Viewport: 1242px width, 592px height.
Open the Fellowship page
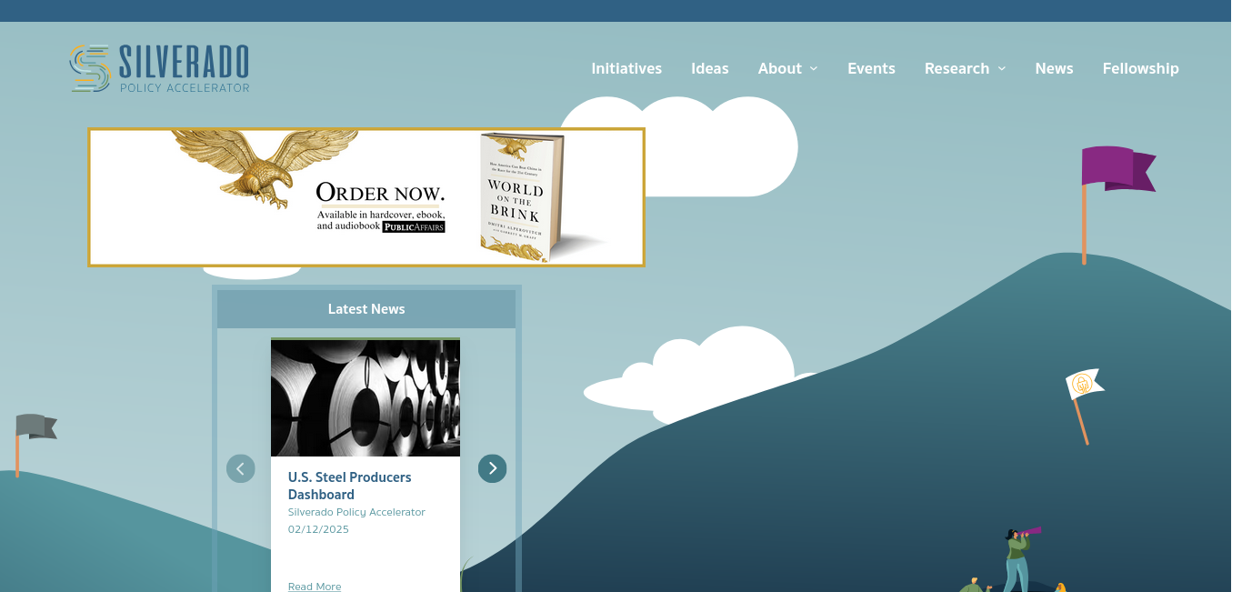tap(1140, 68)
